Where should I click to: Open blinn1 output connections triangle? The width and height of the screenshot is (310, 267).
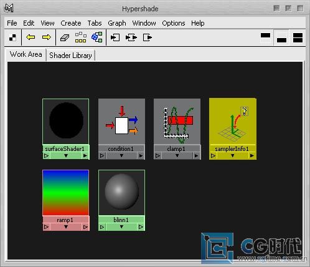point(141,227)
